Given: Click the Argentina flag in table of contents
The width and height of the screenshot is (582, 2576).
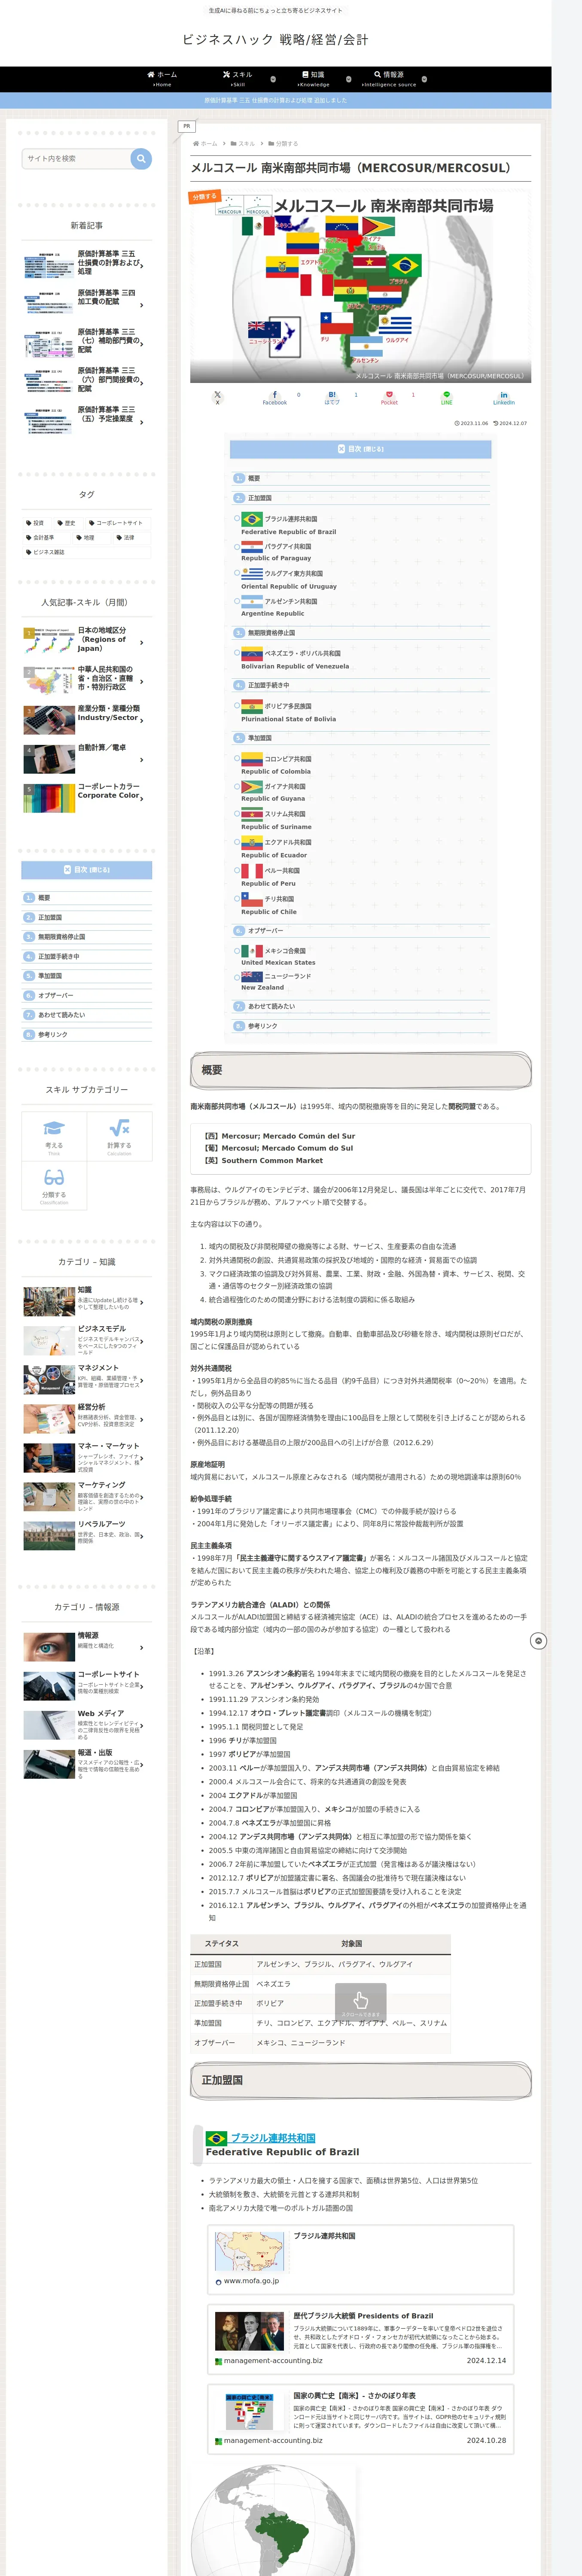Looking at the screenshot, I should (252, 601).
